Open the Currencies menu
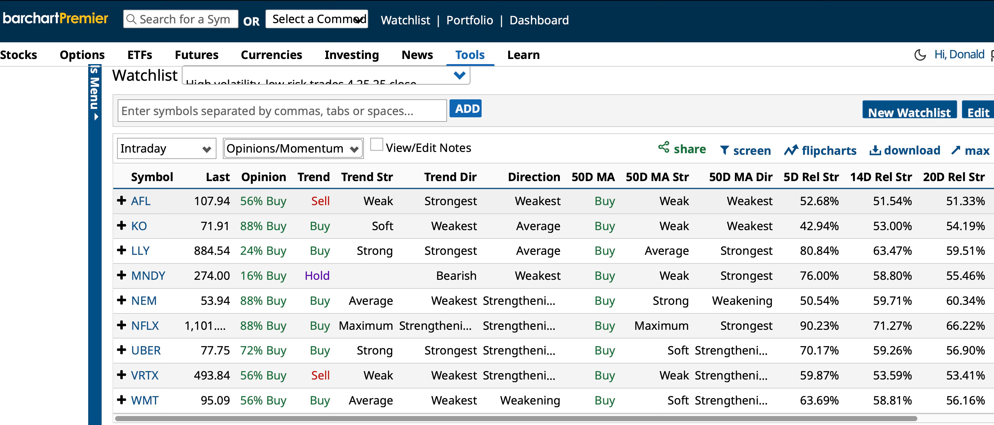Viewport: 994px width, 425px height. click(271, 55)
